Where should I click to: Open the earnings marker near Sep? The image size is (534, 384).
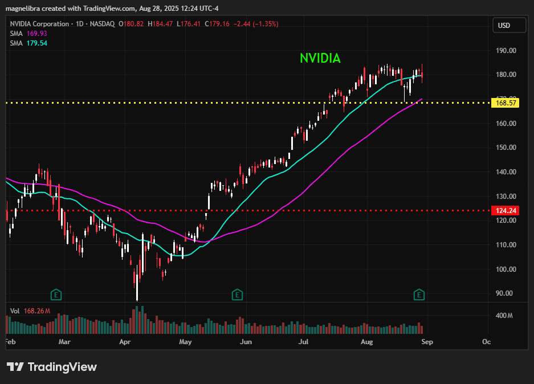coord(419,295)
